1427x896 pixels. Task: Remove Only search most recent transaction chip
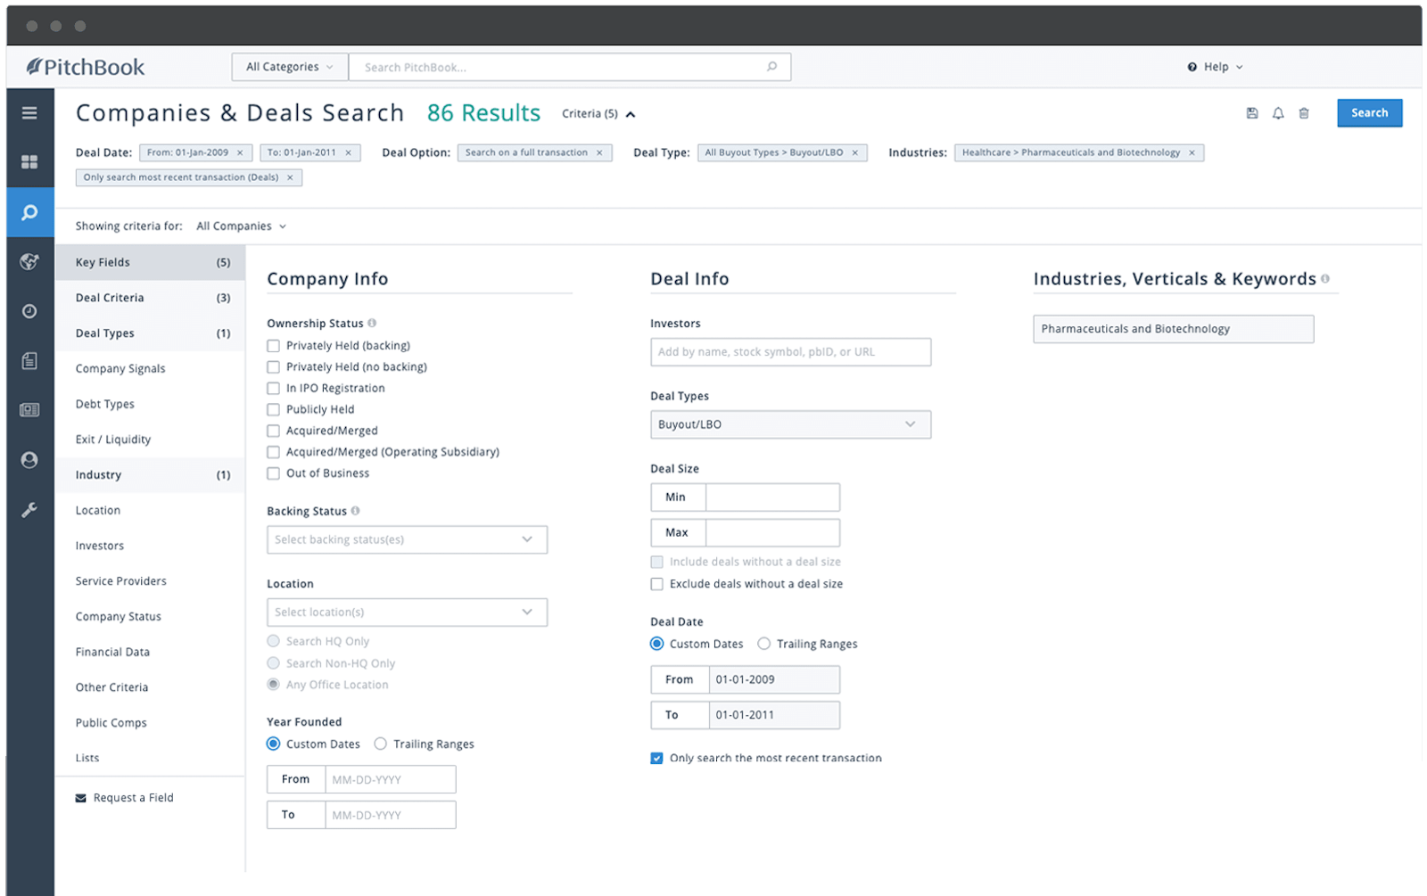click(x=290, y=177)
